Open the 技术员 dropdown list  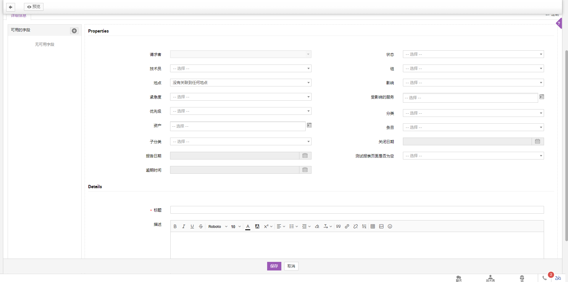241,69
